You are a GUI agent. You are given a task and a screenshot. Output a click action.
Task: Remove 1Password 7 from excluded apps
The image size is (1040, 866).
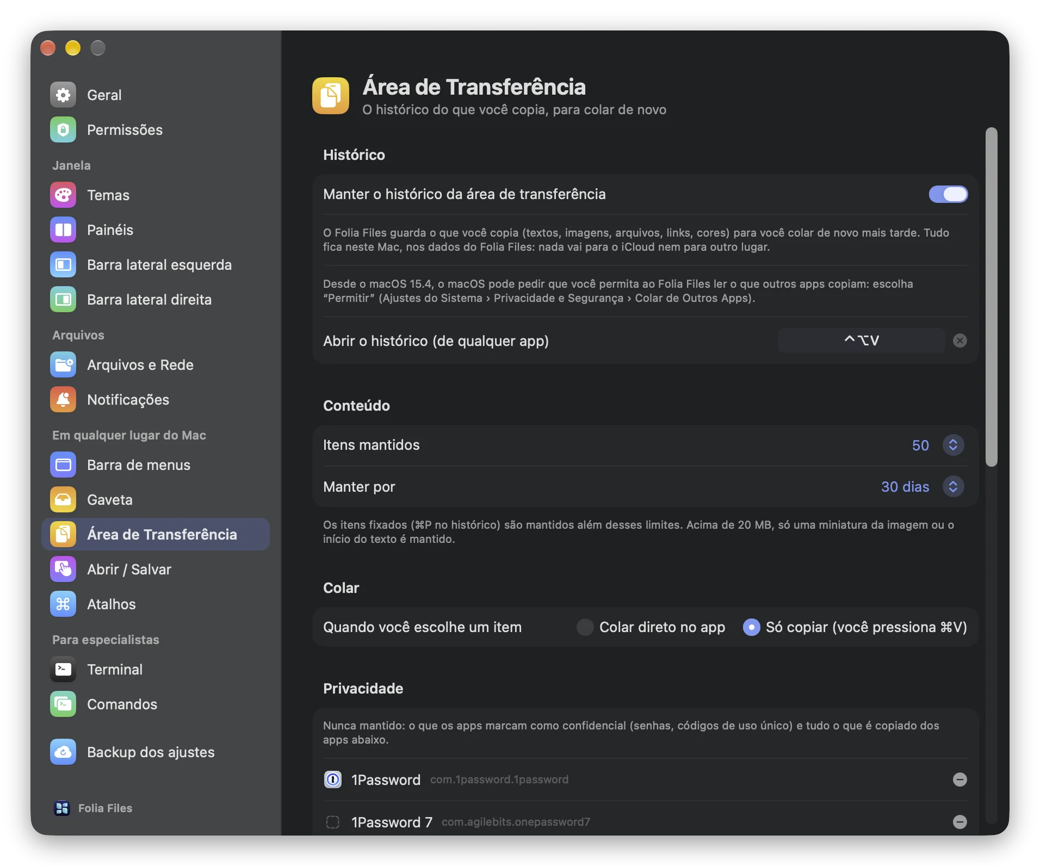click(960, 822)
